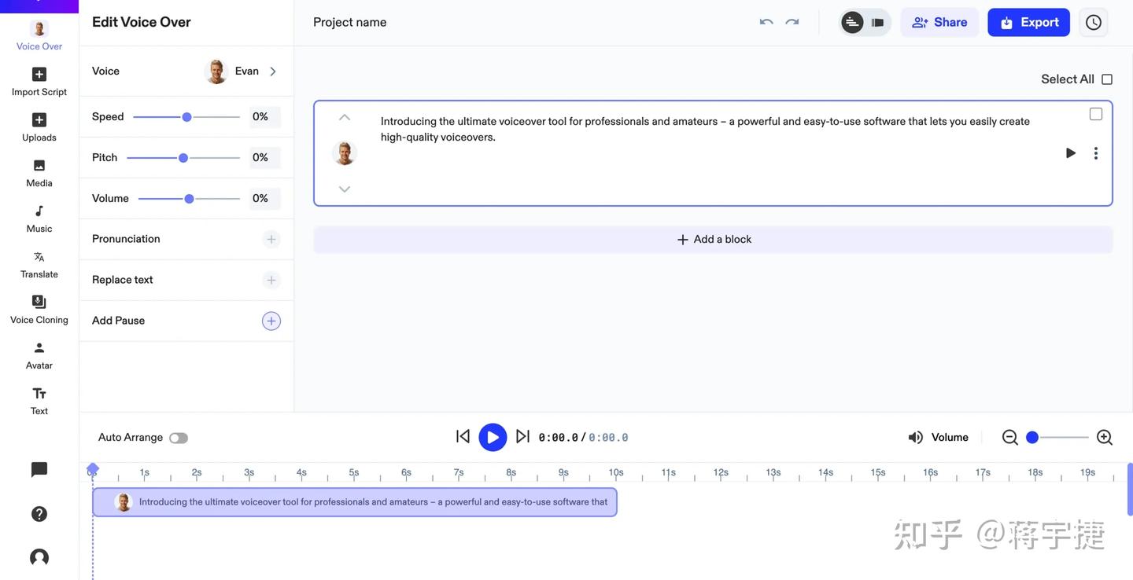Viewport: 1133px width, 580px height.
Task: Toggle the Auto Arrange switch
Action: click(179, 438)
